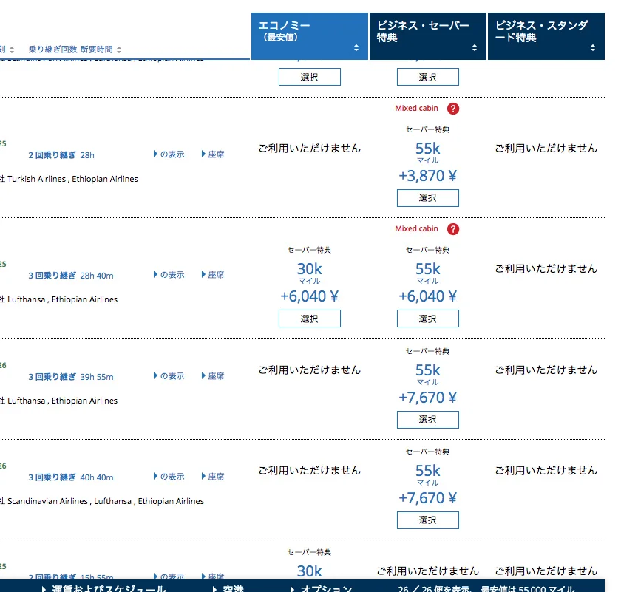Screen dimensions: 621x592
Task: Click the 30k Economy price in bottom row
Action: point(309,571)
